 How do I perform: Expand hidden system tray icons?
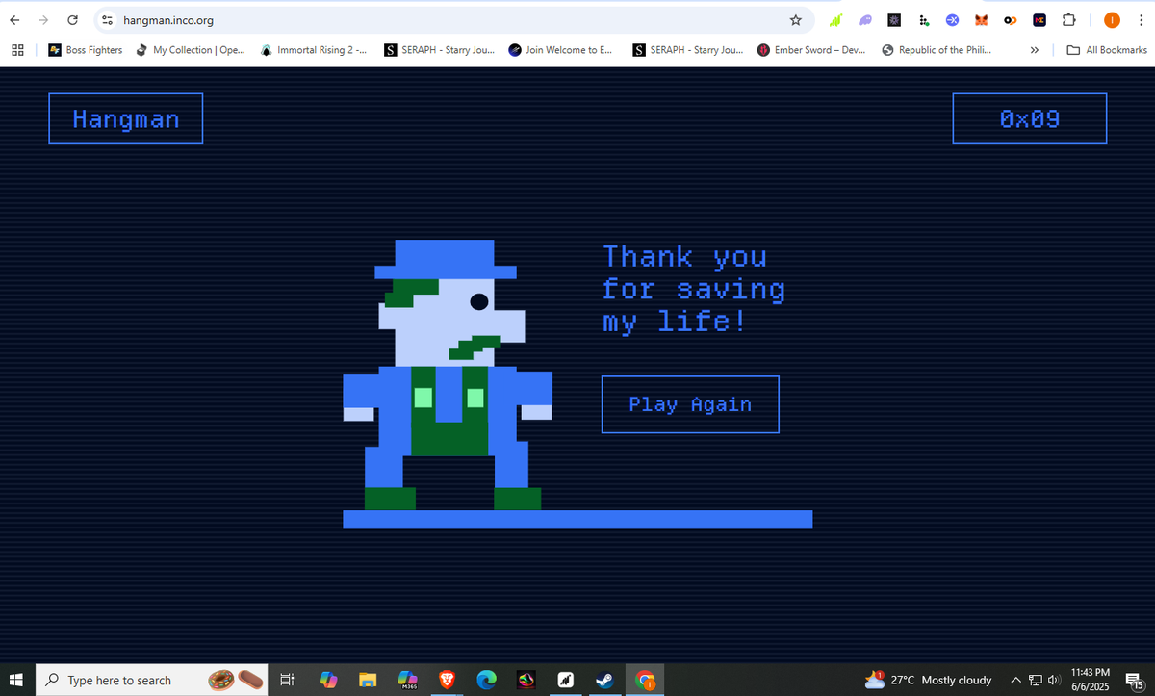1015,680
